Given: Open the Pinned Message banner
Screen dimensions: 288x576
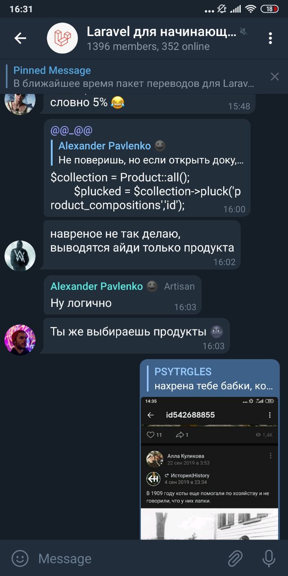Looking at the screenshot, I should [135, 76].
